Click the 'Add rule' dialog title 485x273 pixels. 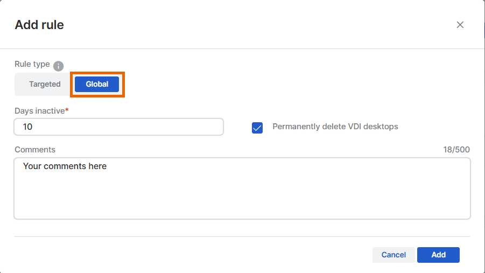point(39,25)
